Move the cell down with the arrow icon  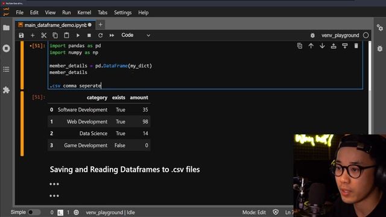[322, 46]
